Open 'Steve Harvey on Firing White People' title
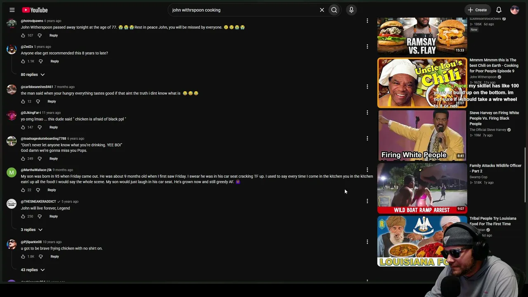528x297 pixels. pos(494,118)
